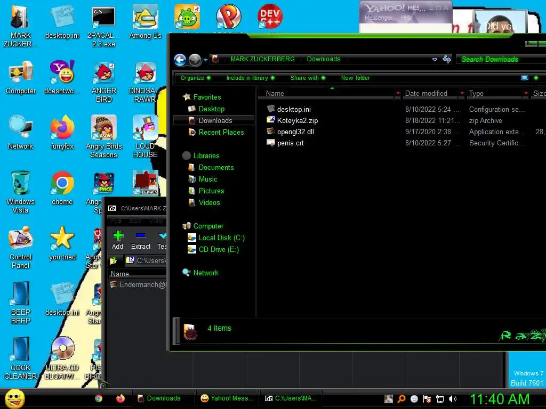Open the ANGER BIRD desktop icon

pyautogui.click(x=104, y=81)
